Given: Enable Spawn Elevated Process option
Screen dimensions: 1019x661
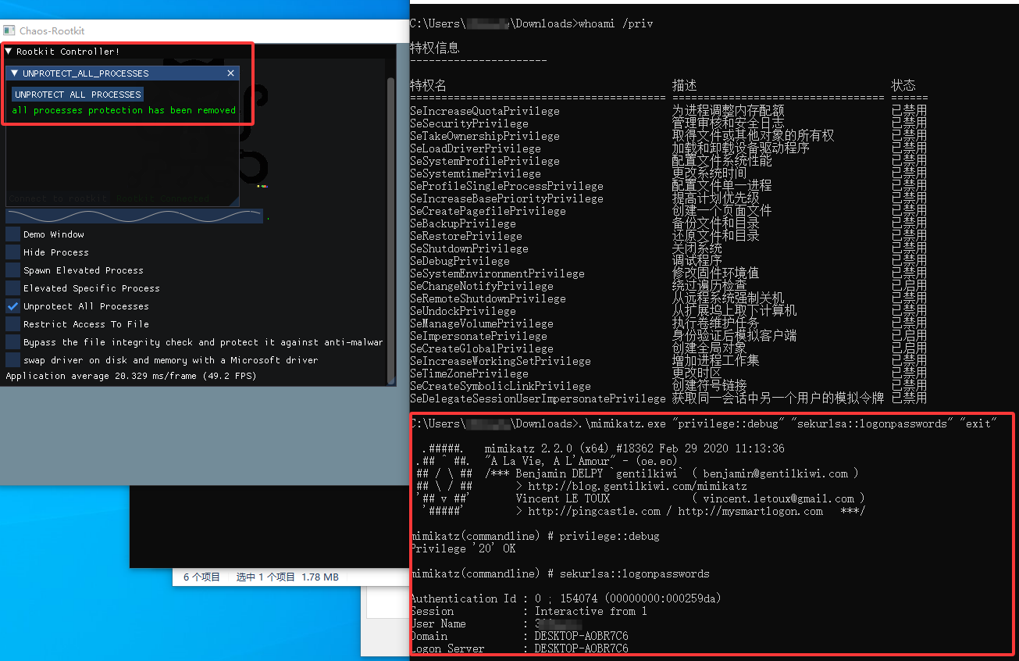Looking at the screenshot, I should coord(12,270).
